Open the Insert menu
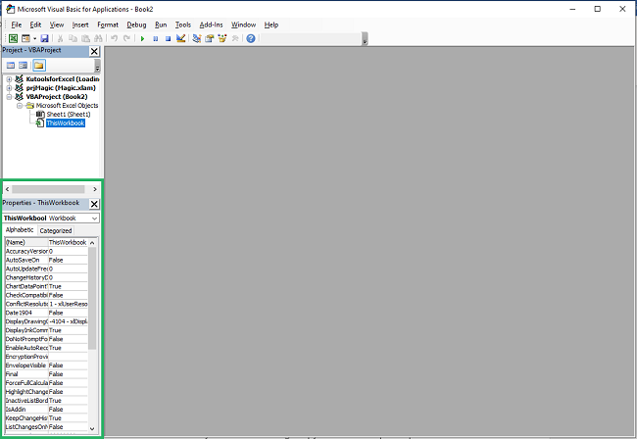Image resolution: width=637 pixels, height=439 pixels. click(x=80, y=24)
